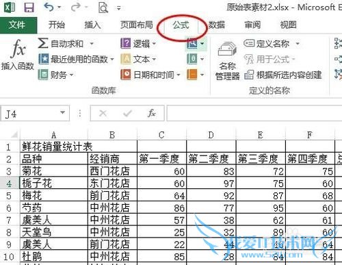Save the workbook with the floppy icon
The width and height of the screenshot is (342, 265).
pos(29,8)
